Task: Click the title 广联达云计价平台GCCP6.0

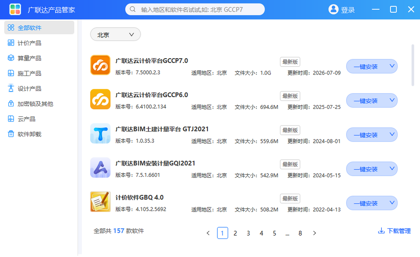Action: click(x=152, y=95)
